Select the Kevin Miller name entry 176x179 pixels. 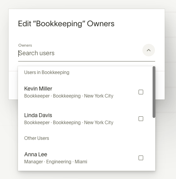pyautogui.click(x=38, y=89)
